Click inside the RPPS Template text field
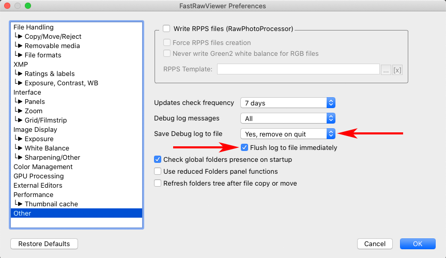This screenshot has height=258, width=446. click(298, 69)
